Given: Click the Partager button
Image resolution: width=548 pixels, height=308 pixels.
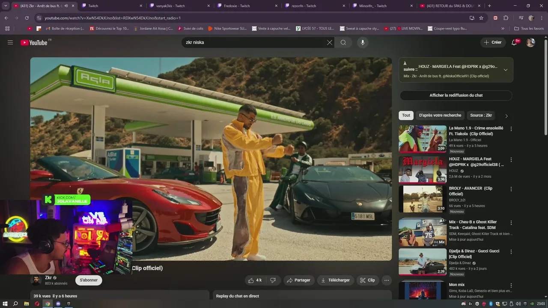Looking at the screenshot, I should click(298, 280).
